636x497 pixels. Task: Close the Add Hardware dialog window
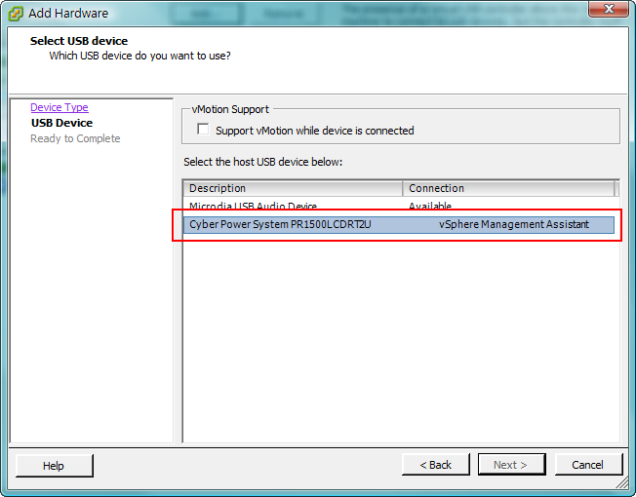click(608, 9)
